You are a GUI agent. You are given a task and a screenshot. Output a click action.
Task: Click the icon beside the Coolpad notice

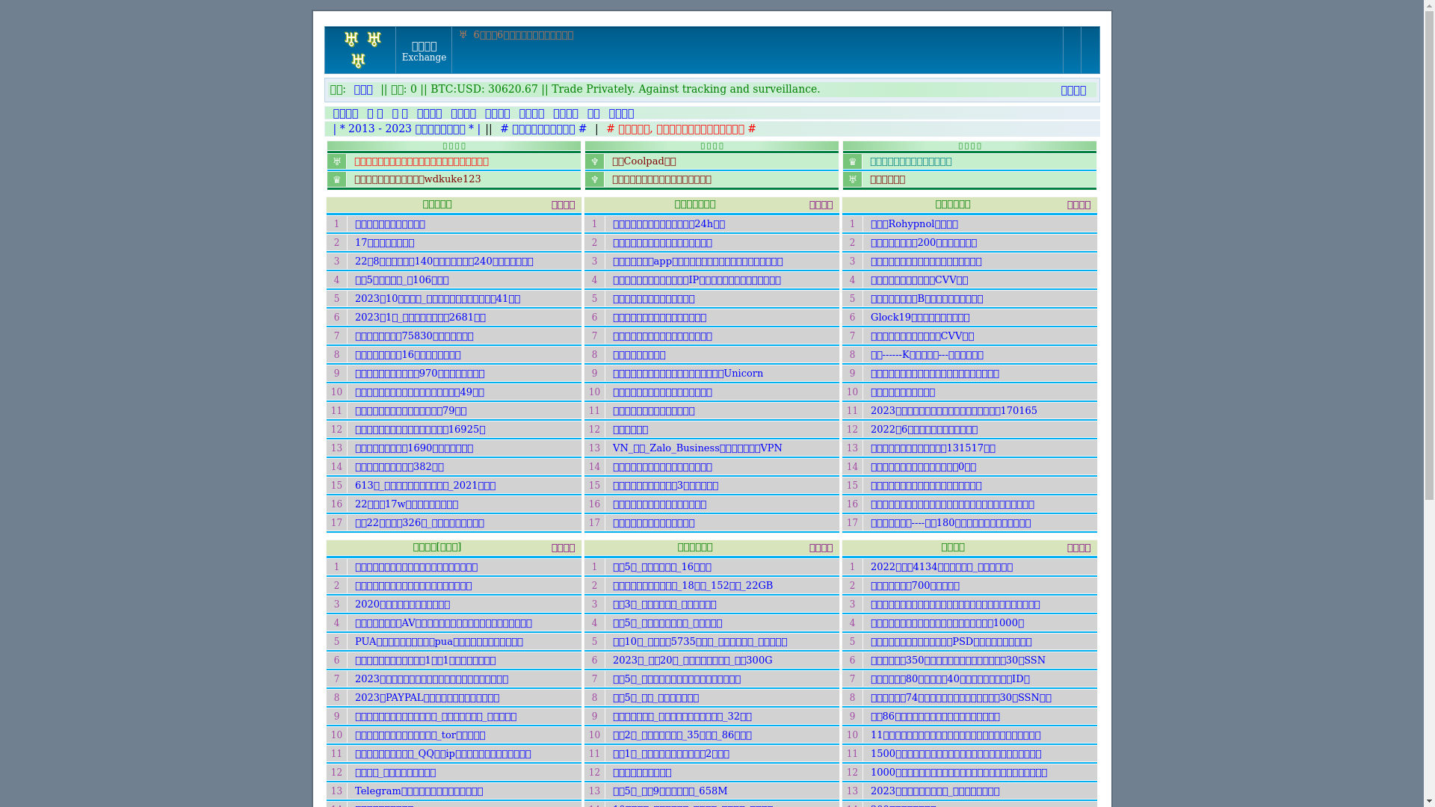(594, 161)
